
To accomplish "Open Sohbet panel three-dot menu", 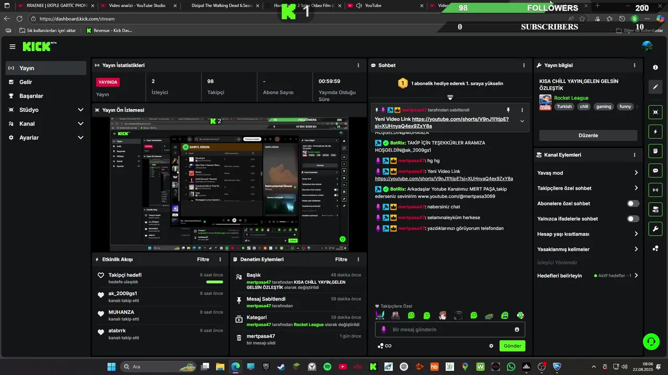I will point(524,66).
